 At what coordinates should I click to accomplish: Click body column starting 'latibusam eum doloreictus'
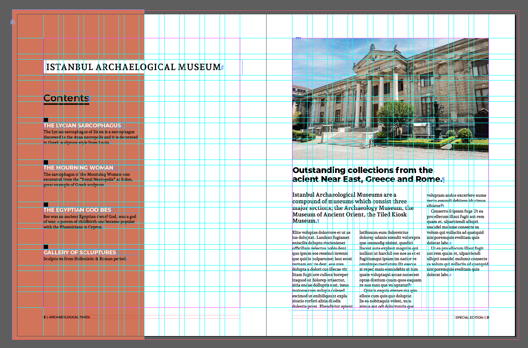[390, 269]
